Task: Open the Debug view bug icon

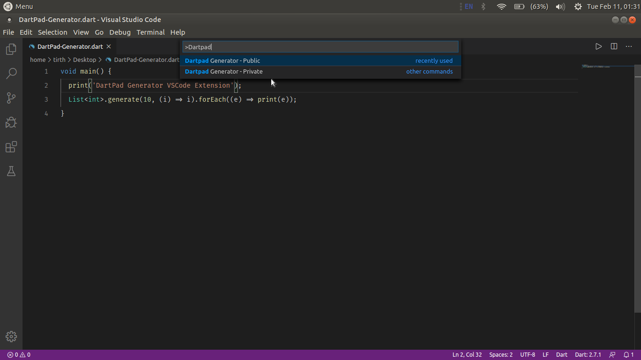Action: 11,122
